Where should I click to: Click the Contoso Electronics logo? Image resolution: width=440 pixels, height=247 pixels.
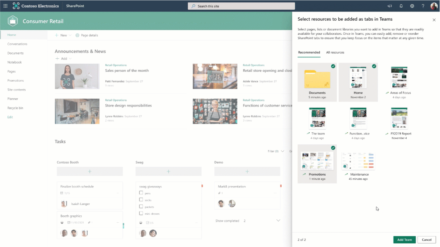click(16, 6)
